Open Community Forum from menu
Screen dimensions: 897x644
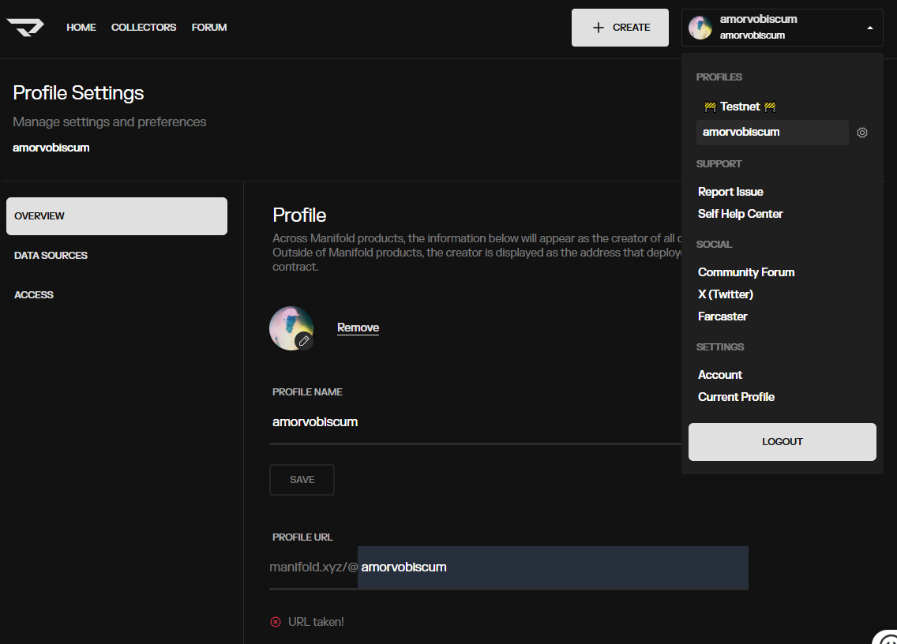click(745, 272)
